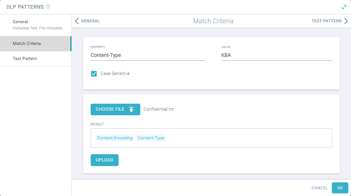
Task: Confirm with the OK button
Action: [x=340, y=188]
